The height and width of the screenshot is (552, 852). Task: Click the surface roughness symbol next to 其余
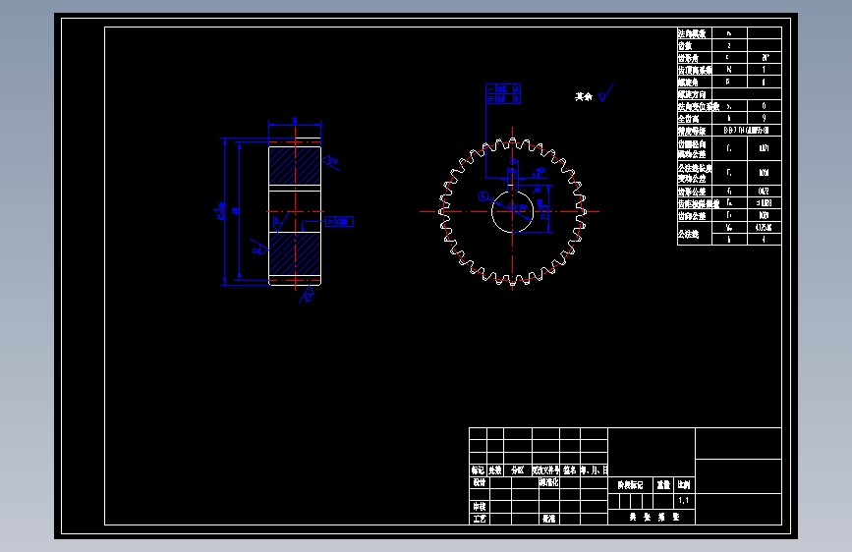pyautogui.click(x=605, y=93)
